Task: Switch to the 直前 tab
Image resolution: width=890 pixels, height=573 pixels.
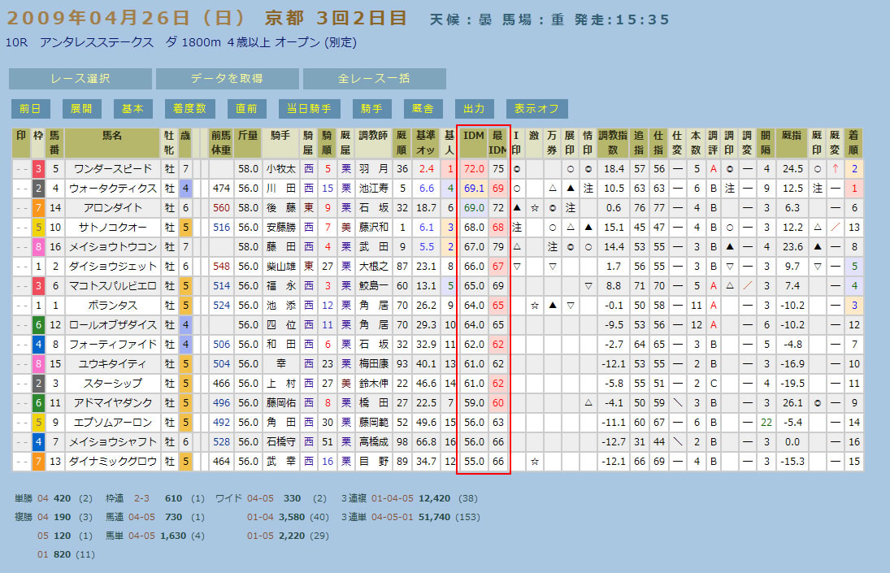Action: tap(246, 108)
